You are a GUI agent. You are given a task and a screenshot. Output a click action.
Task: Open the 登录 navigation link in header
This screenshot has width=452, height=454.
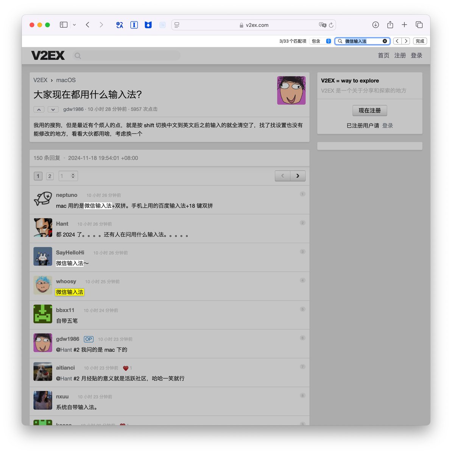(x=416, y=56)
